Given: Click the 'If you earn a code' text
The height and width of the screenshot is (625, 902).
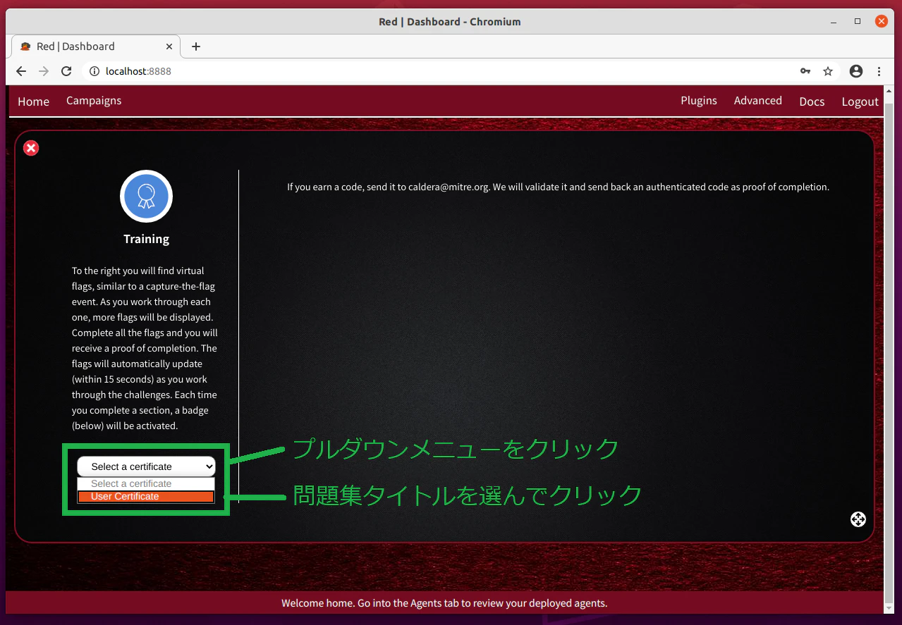Looking at the screenshot, I should [558, 187].
